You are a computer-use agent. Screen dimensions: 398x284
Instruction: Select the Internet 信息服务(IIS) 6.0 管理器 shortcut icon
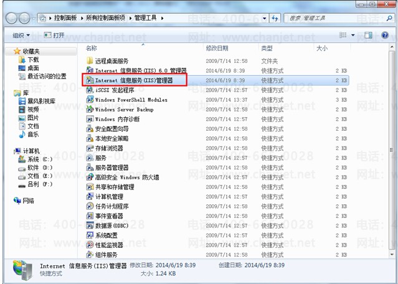[x=90, y=70]
